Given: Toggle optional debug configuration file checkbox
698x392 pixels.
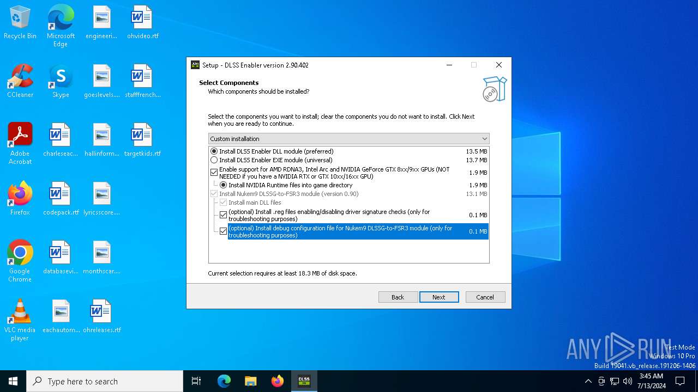Looking at the screenshot, I should (223, 231).
